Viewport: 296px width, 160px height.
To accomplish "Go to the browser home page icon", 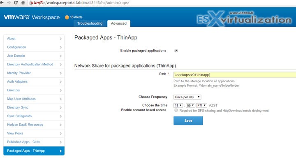I will (x=23, y=2).
